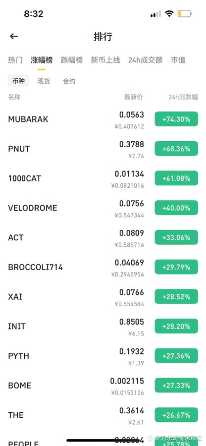
Task: Tap the cellular signal bars icon
Action: 155,14
